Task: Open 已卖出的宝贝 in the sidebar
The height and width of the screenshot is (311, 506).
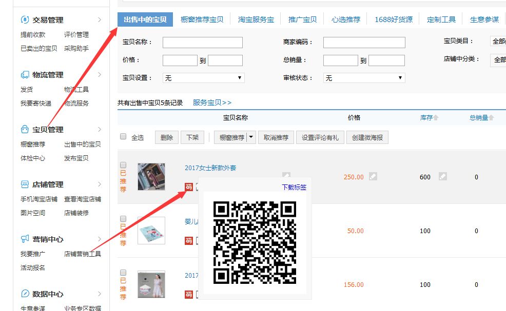Action: (x=38, y=48)
